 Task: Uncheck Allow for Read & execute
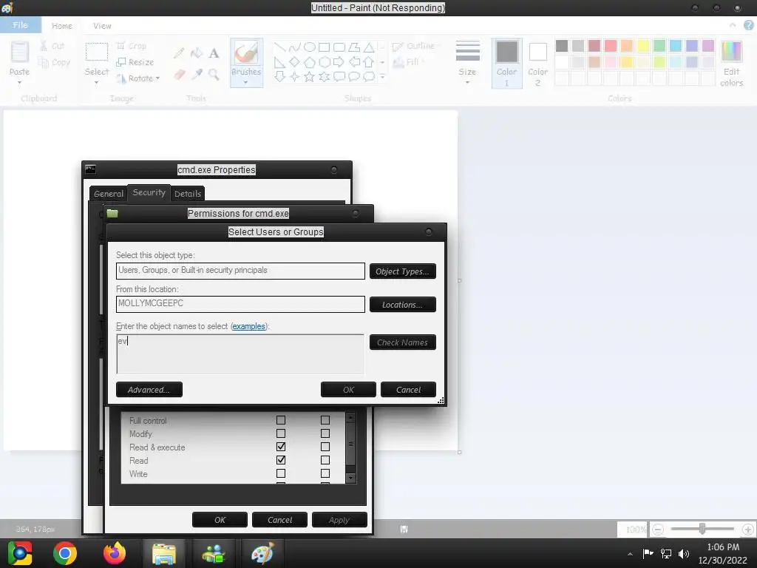[x=280, y=447]
